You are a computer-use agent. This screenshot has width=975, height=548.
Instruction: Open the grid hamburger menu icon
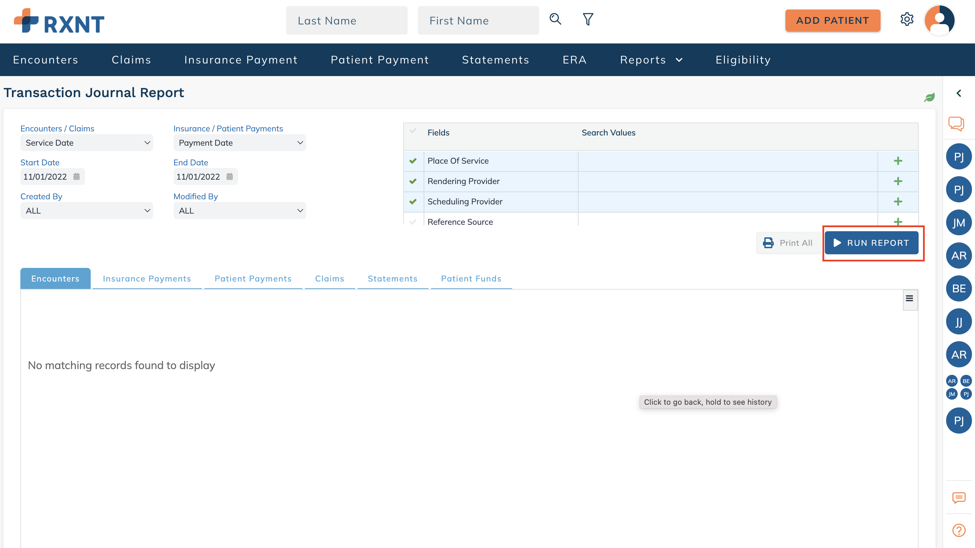tap(909, 299)
